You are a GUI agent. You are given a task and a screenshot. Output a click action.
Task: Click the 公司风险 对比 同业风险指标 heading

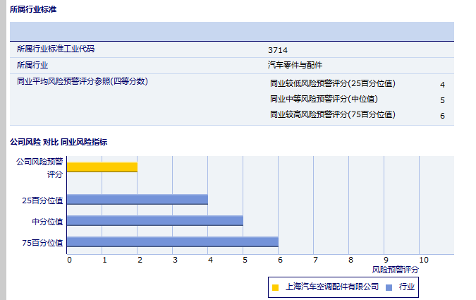click(59, 142)
